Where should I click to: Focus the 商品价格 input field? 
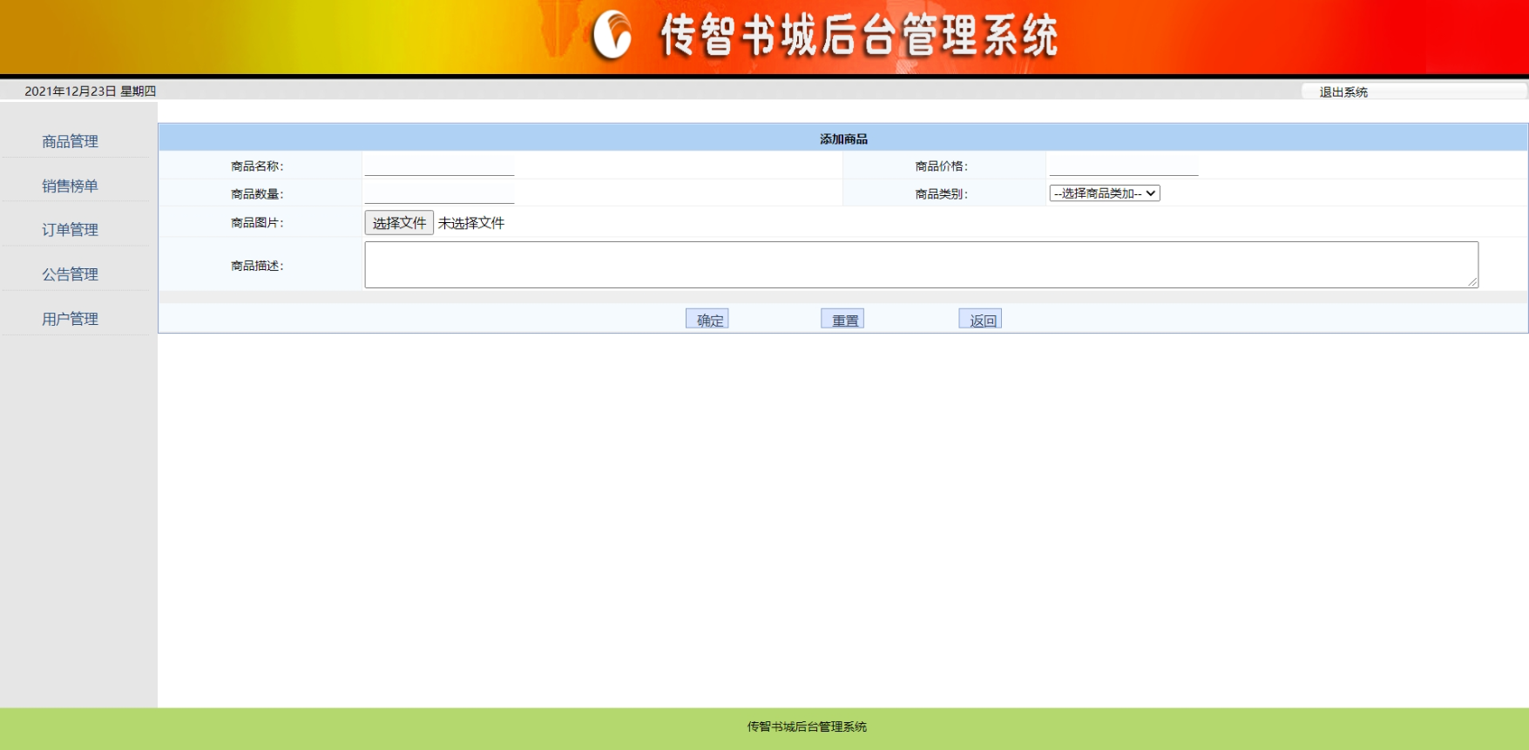click(1124, 166)
